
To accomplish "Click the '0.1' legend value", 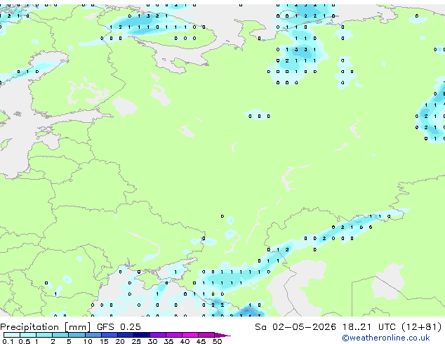I will [8, 341].
